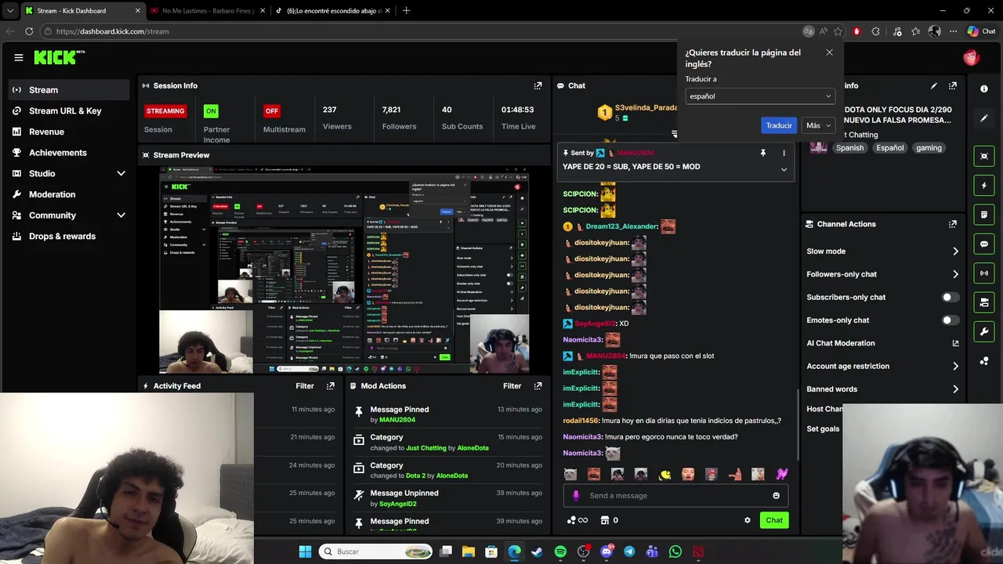Open the hamburger menu beside the Kick logo
Image resolution: width=1003 pixels, height=564 pixels.
click(19, 57)
